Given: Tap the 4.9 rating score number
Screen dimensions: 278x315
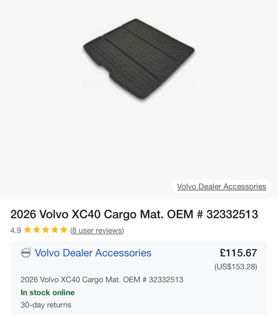Looking at the screenshot, I should point(16,230).
